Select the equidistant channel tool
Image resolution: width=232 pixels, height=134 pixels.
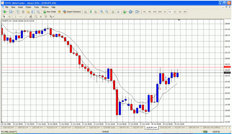31,17
